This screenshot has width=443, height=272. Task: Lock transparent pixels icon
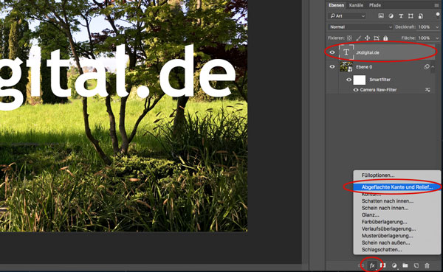coord(349,38)
